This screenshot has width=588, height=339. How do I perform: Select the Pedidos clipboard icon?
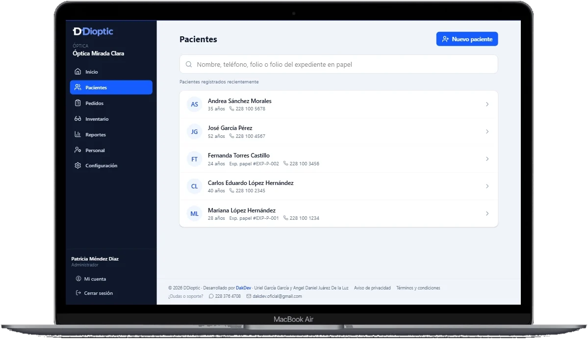click(77, 103)
